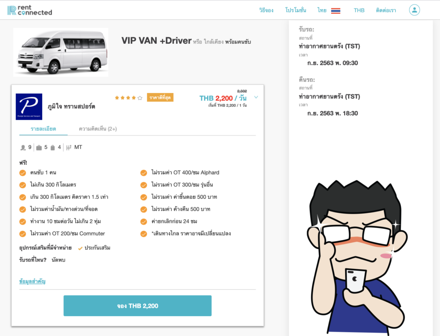440x336 pixels.
Task: Expand the price details chevron
Action: coord(256,97)
